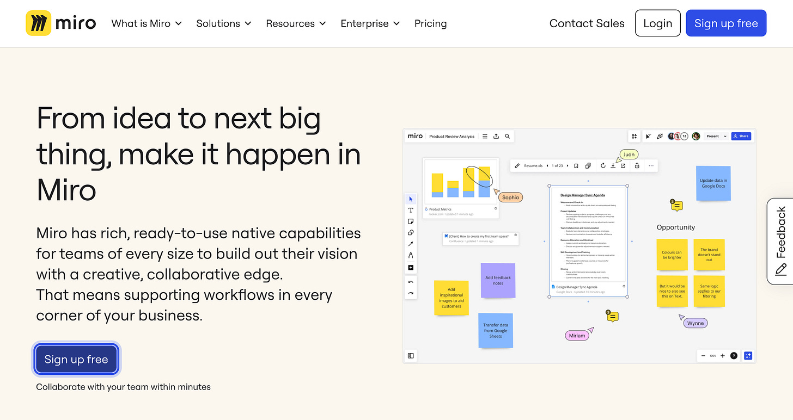Click Sign up free in the header
This screenshot has width=793, height=420.
click(x=726, y=23)
